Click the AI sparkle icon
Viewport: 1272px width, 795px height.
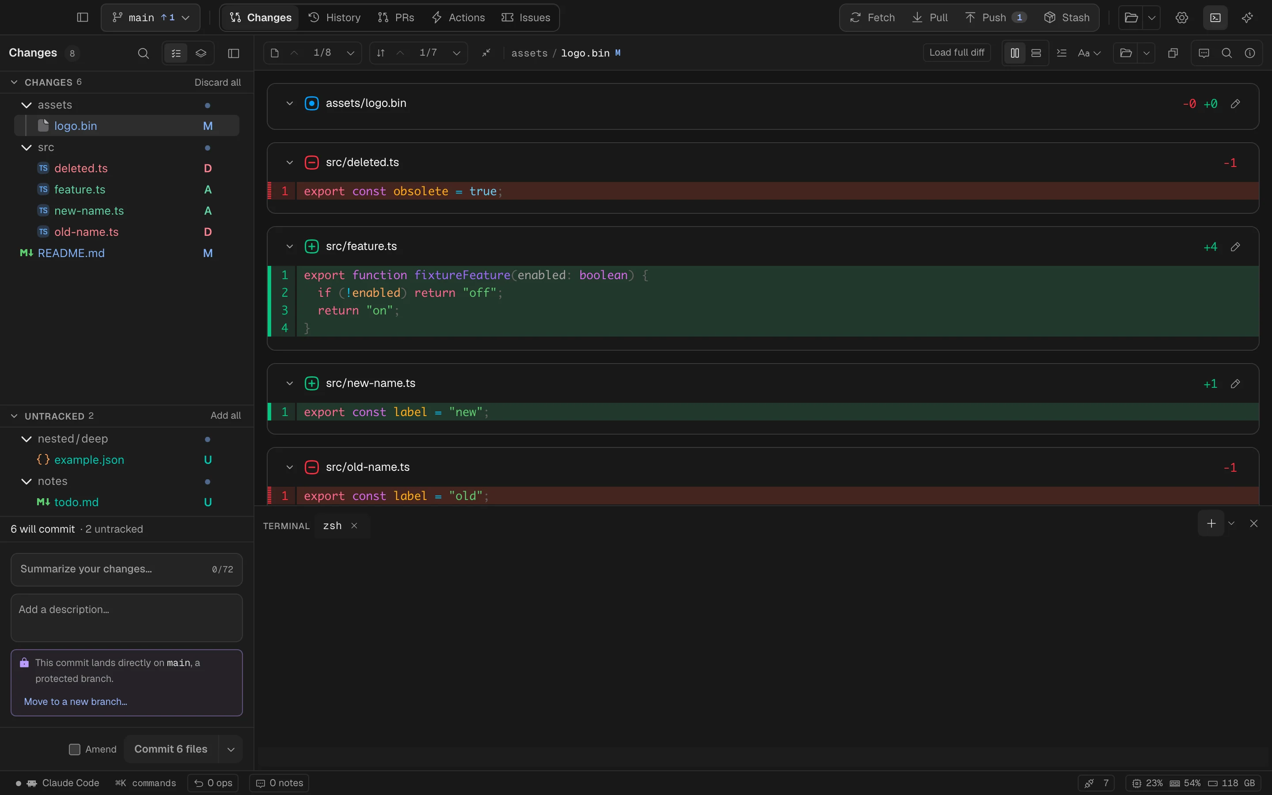click(1247, 17)
